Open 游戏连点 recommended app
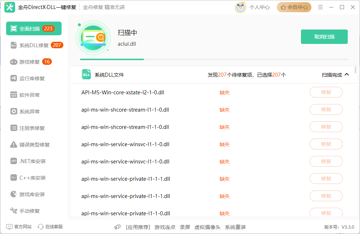Screen dimensions: 360x234 (165, 228)
